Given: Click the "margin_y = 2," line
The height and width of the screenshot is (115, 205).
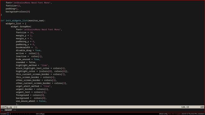Looking at the screenshot, I should pyautogui.click(x=24, y=35).
